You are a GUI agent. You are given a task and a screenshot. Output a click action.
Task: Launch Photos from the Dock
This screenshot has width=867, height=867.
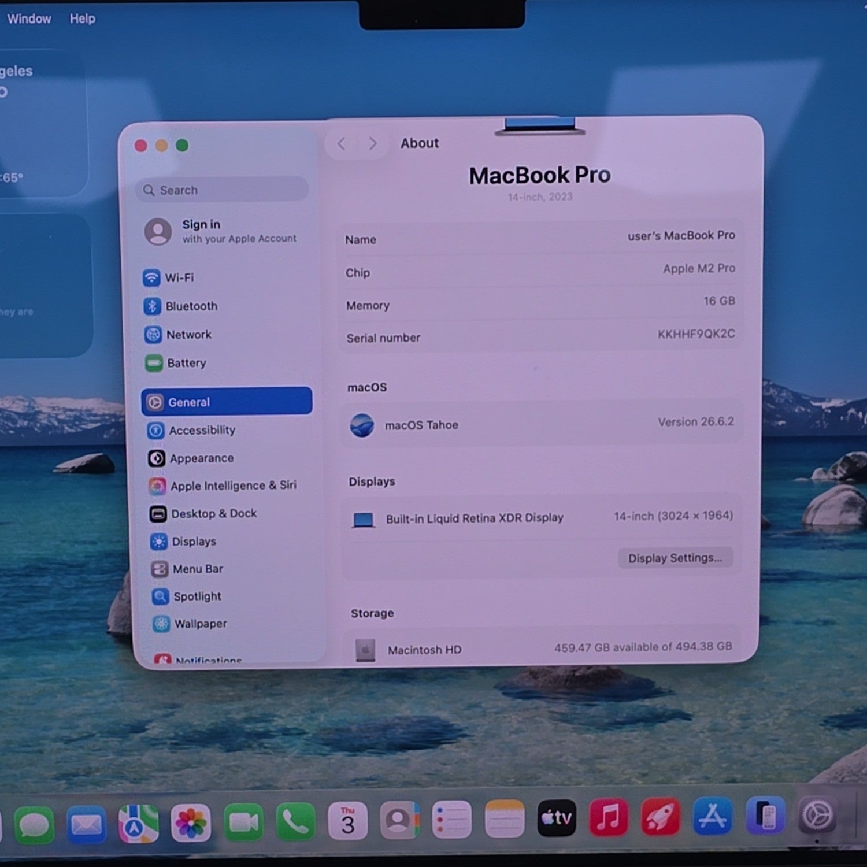[x=191, y=823]
